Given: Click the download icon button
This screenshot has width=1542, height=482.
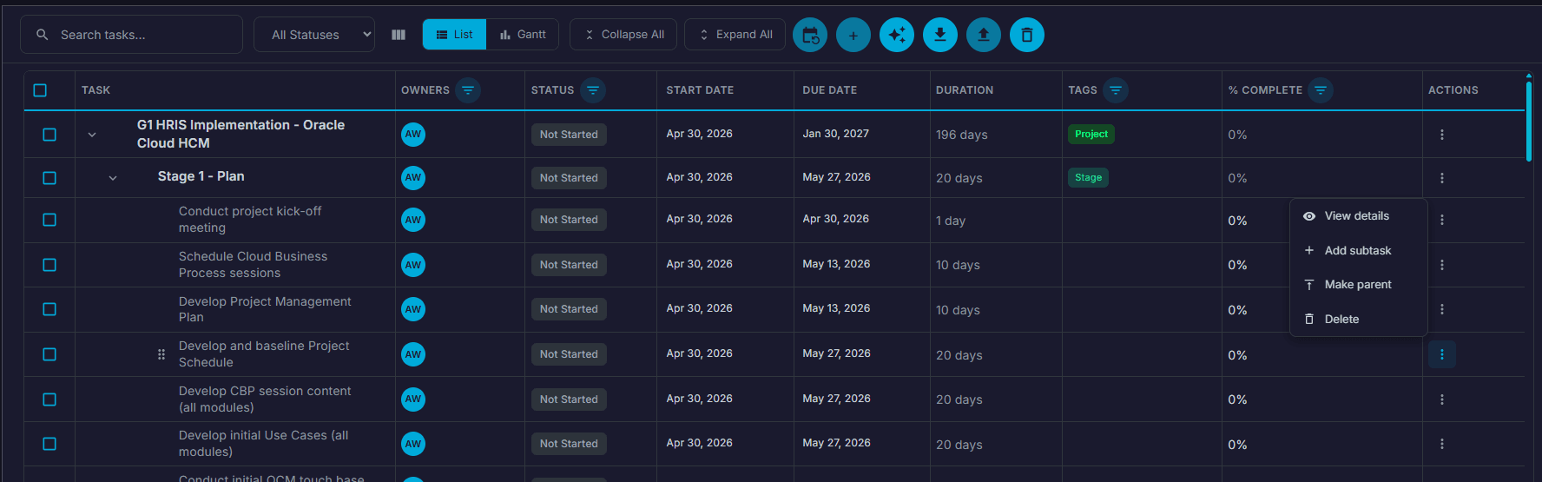Looking at the screenshot, I should click(940, 35).
